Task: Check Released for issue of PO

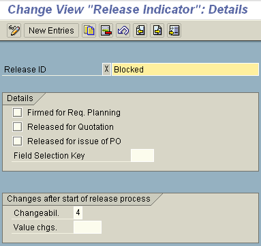Action: (17, 141)
